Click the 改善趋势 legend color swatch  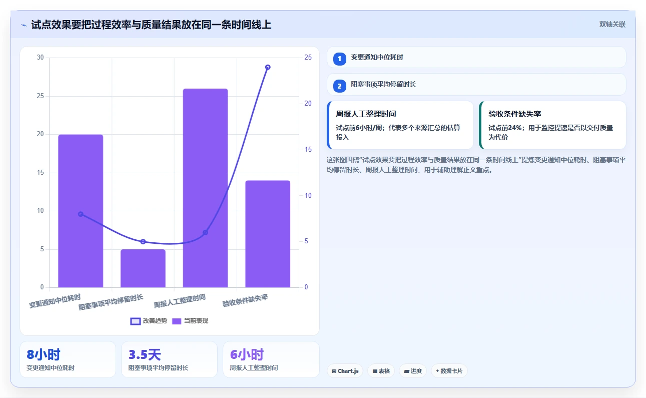coord(135,321)
